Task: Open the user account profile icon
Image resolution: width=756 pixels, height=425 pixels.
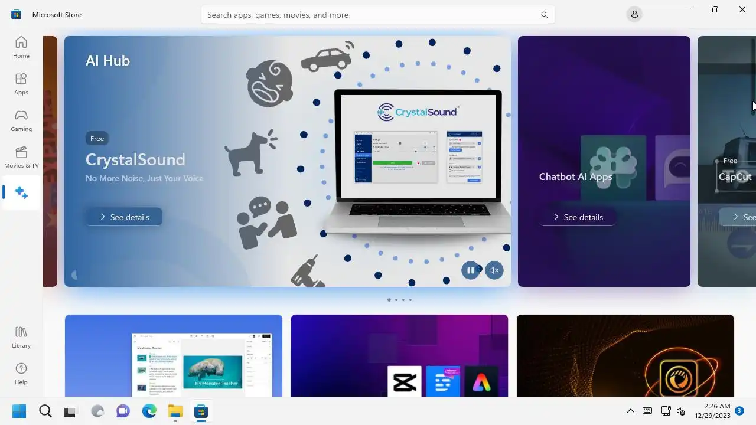Action: coord(634,14)
